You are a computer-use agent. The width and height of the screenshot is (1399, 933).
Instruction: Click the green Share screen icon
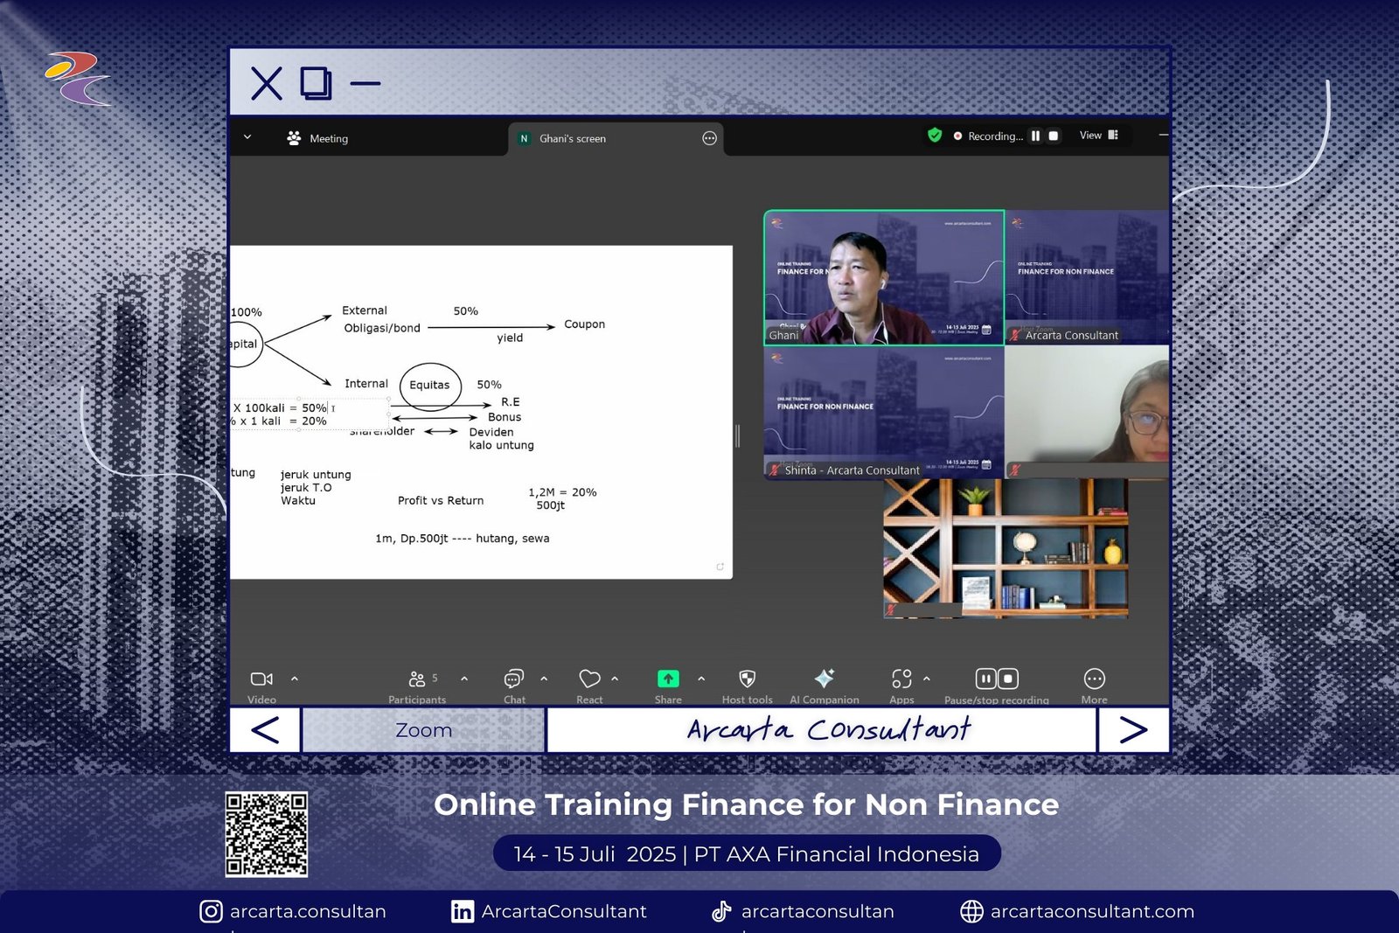(668, 679)
